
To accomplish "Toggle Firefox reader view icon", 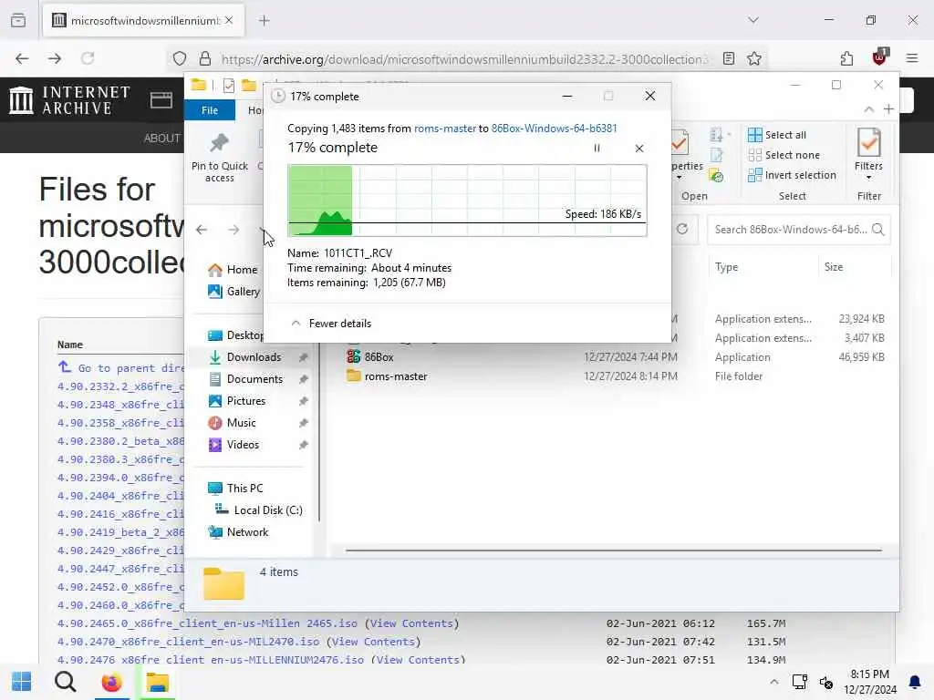I will 729,58.
